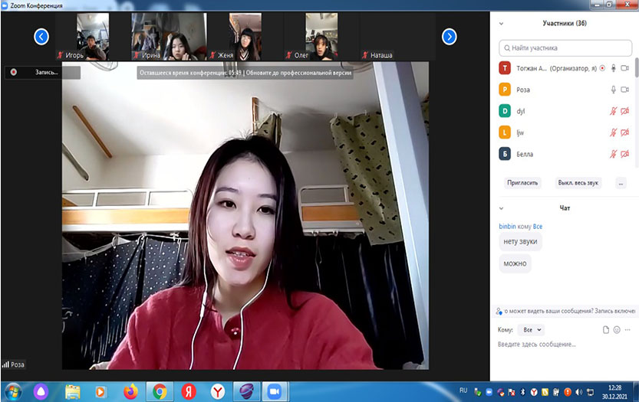Open Zoom from the Windows taskbar
Screen dimensions: 639x402
pyautogui.click(x=274, y=391)
